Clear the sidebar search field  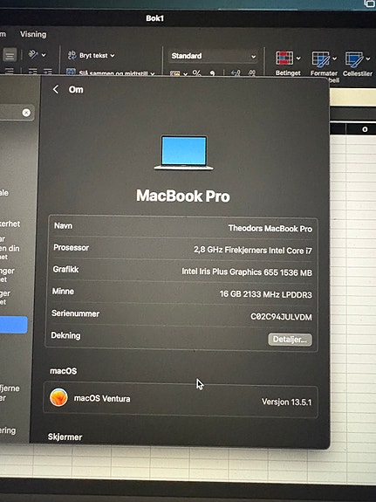point(26,113)
